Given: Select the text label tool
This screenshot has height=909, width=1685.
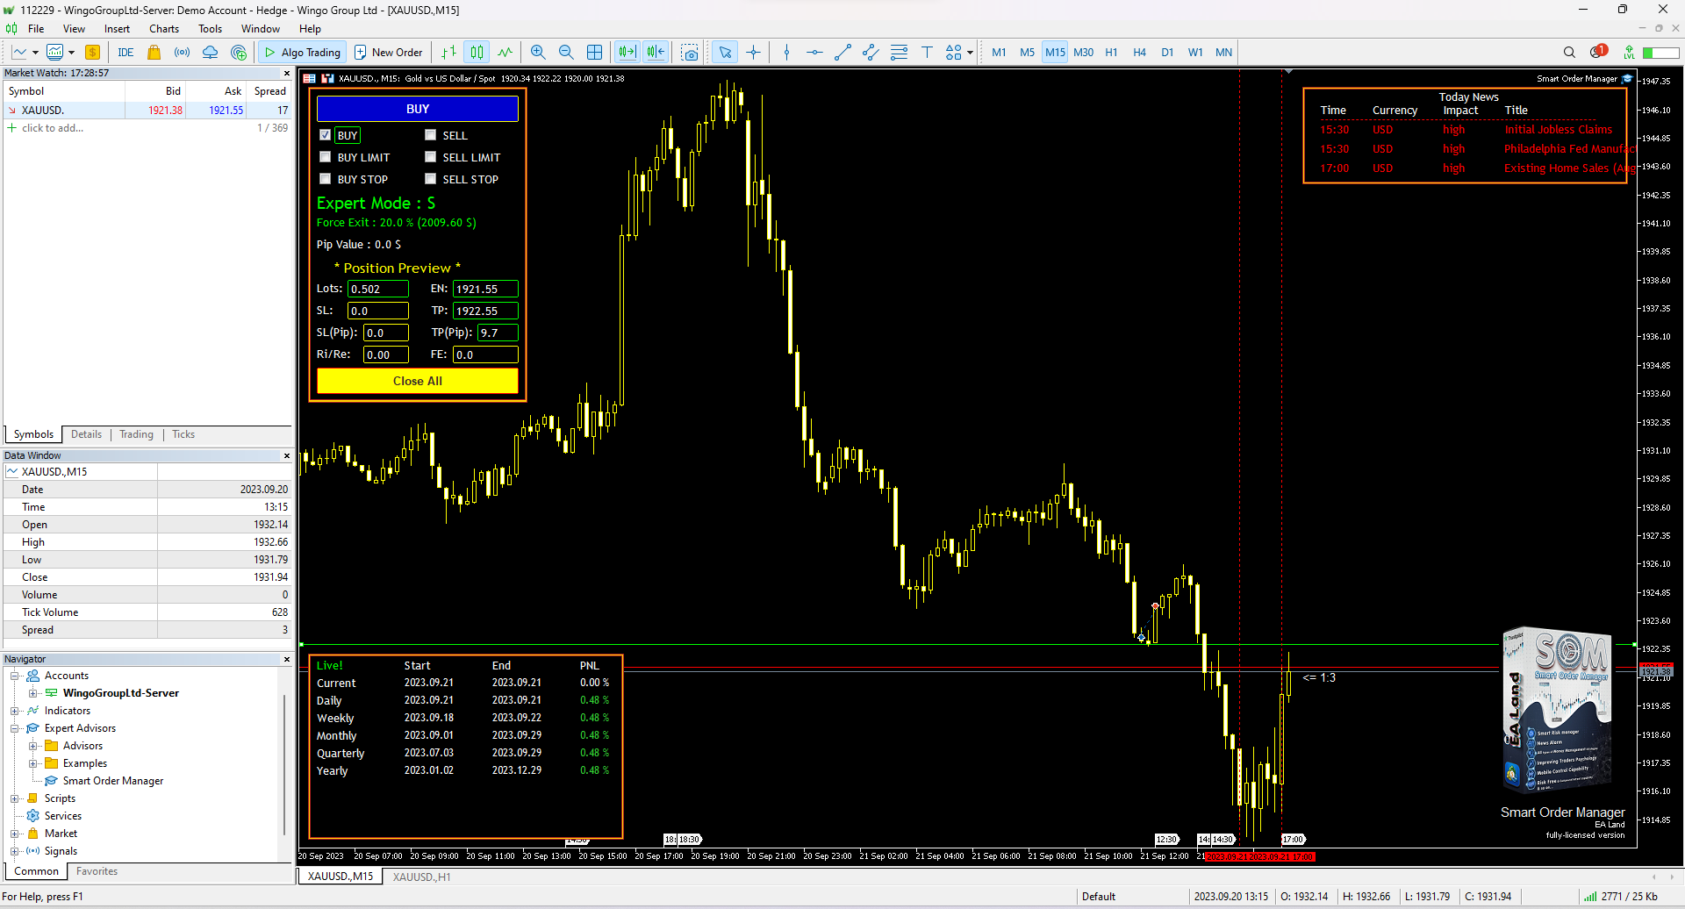Looking at the screenshot, I should (x=927, y=53).
